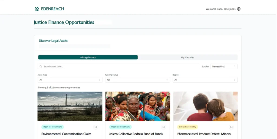The height and width of the screenshot is (139, 277).
Task: Expand the Funding Status filter dropdown
Action: pos(137,80)
